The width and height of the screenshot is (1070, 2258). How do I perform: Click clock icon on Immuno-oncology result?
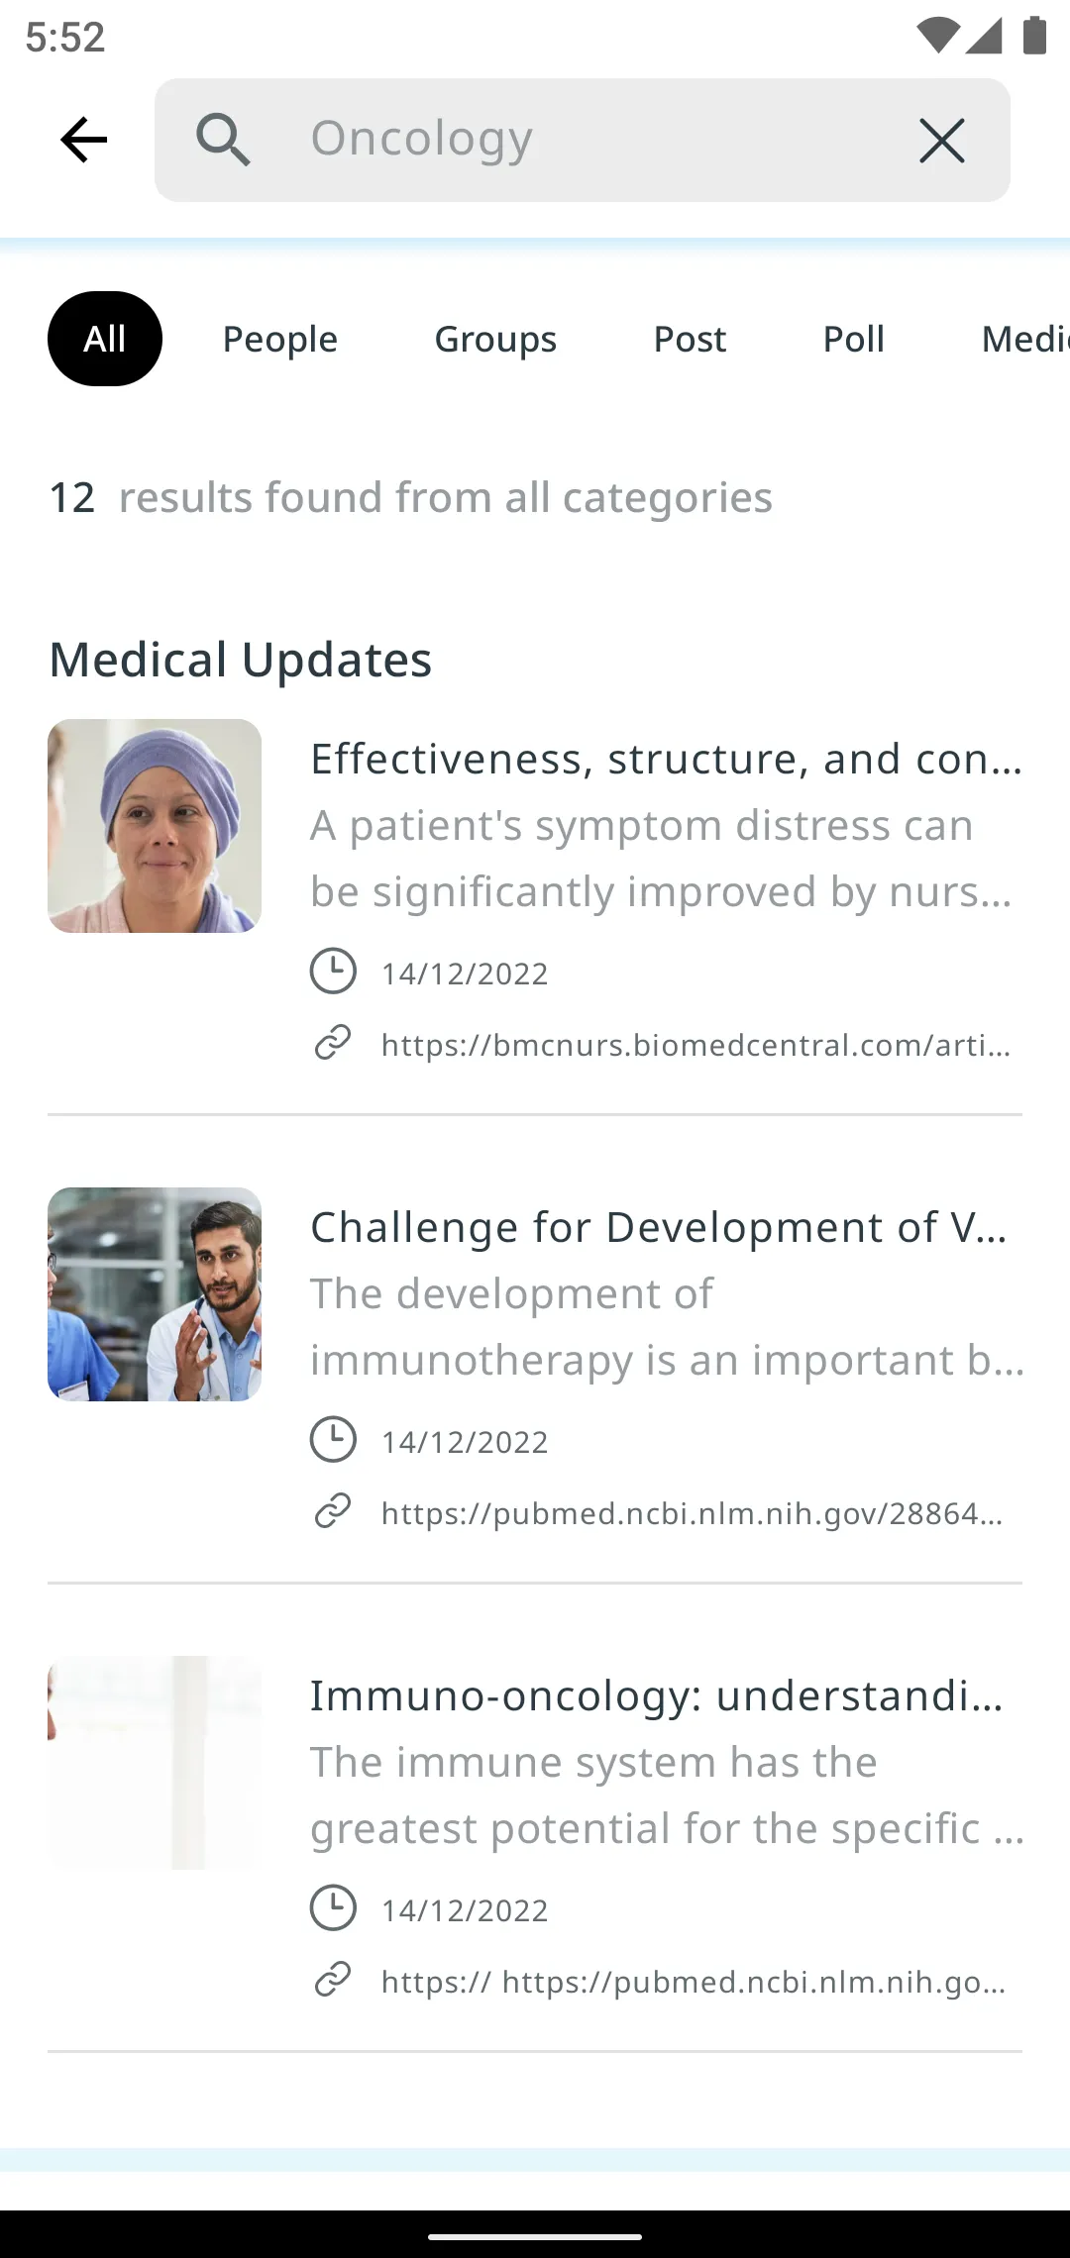click(333, 1907)
